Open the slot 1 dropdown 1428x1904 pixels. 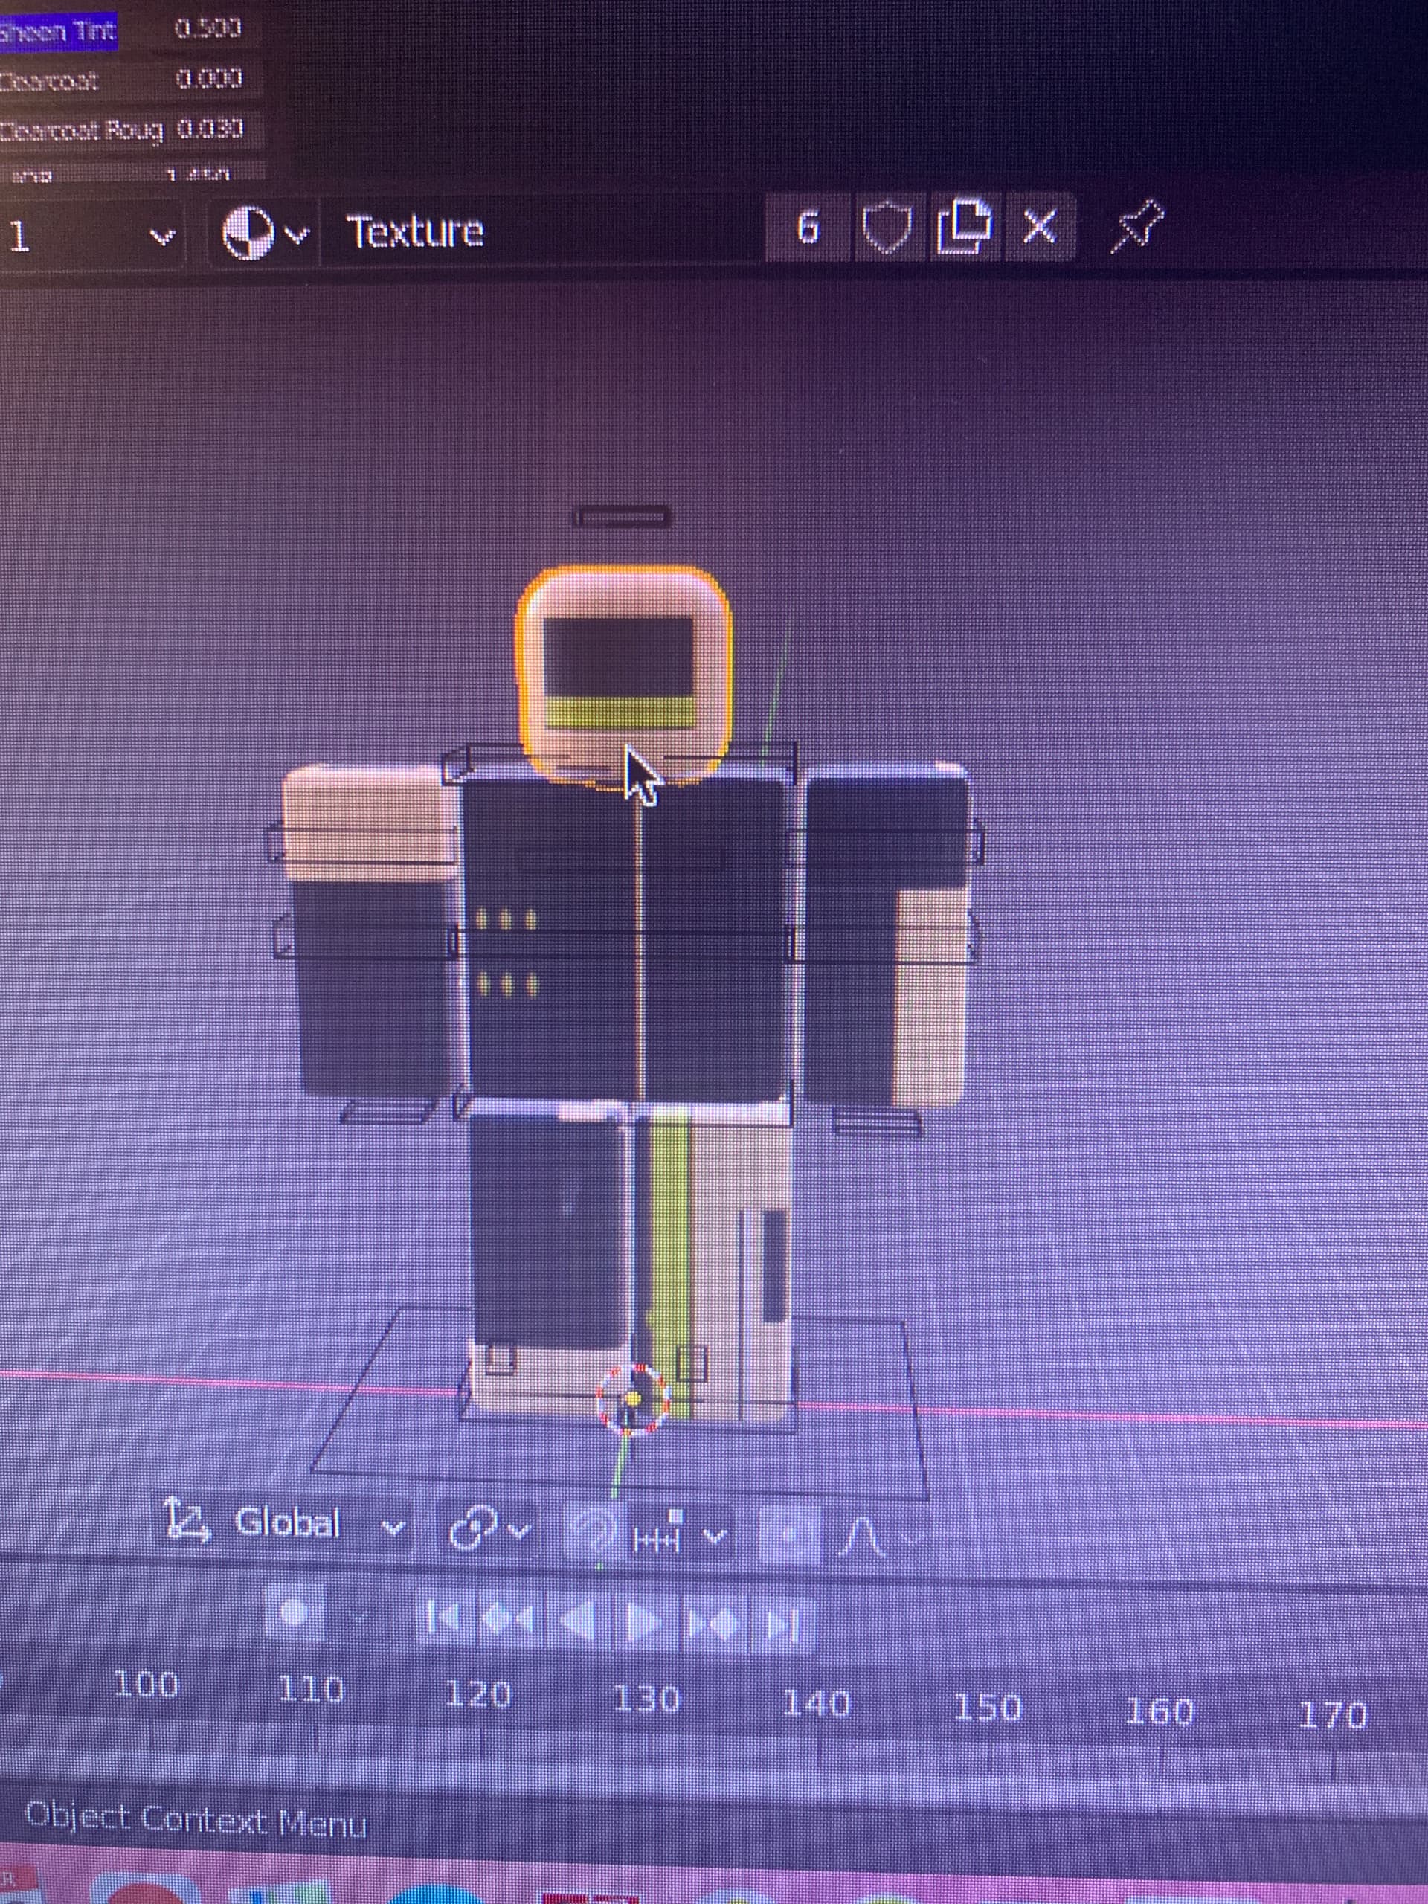tap(91, 235)
